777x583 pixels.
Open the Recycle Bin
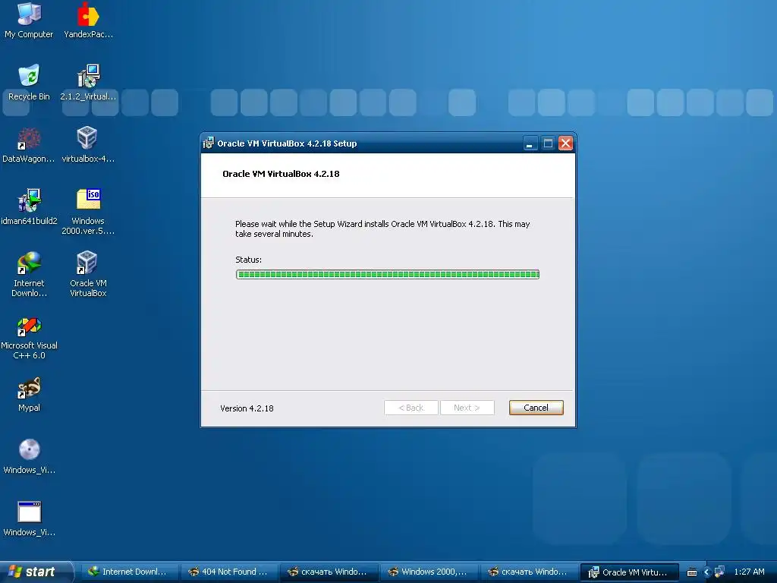click(29, 82)
